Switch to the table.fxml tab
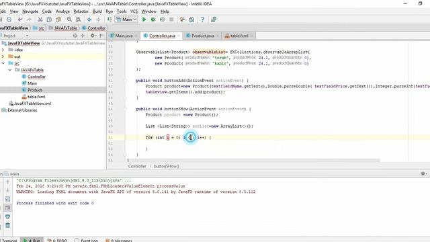 tap(239, 36)
